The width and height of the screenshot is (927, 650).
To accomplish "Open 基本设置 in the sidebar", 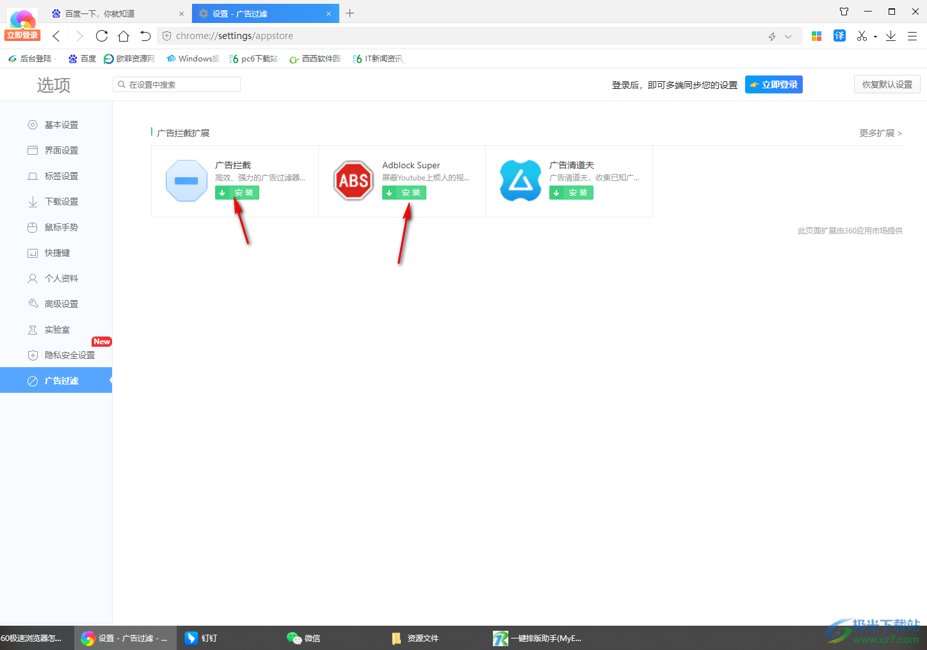I will pyautogui.click(x=56, y=125).
